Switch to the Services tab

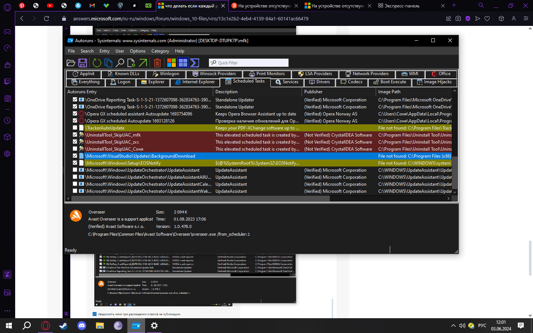pyautogui.click(x=287, y=82)
